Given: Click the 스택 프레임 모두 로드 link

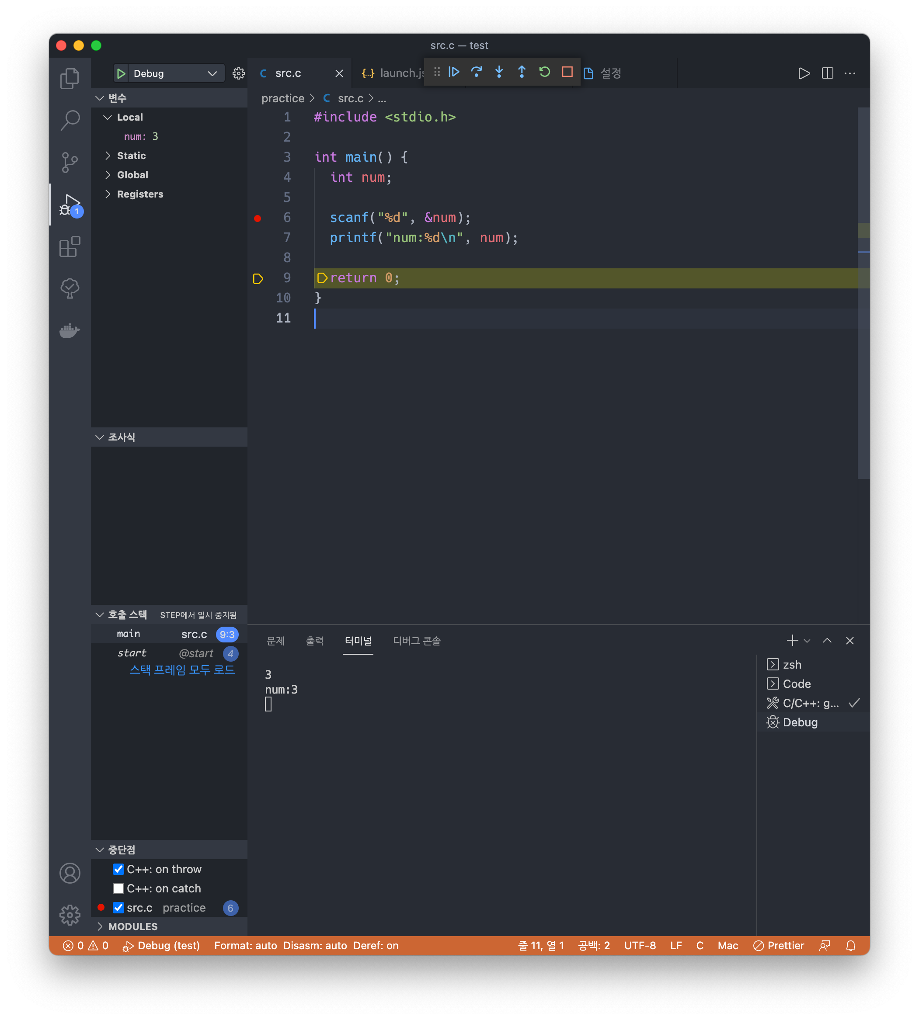Looking at the screenshot, I should pyautogui.click(x=182, y=670).
